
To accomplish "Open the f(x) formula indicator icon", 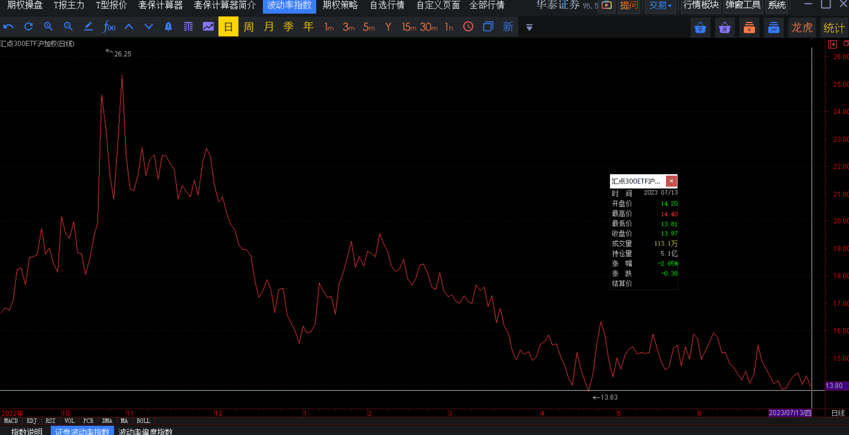I will pos(109,27).
